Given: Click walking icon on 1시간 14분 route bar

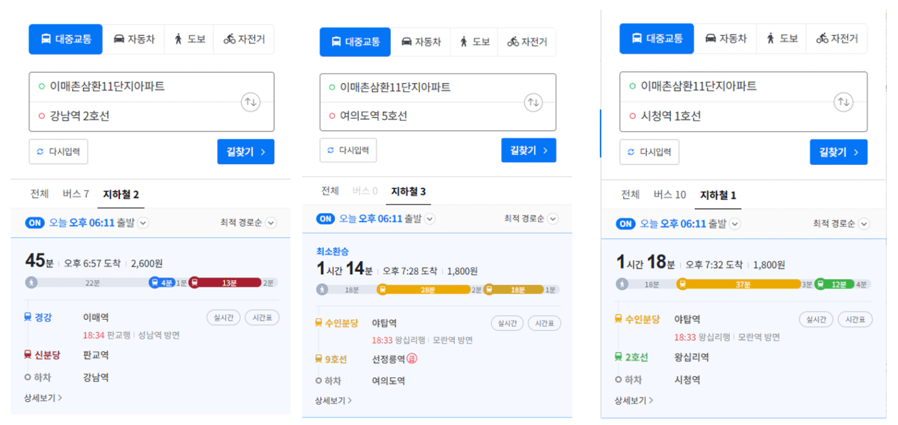Looking at the screenshot, I should tap(322, 290).
